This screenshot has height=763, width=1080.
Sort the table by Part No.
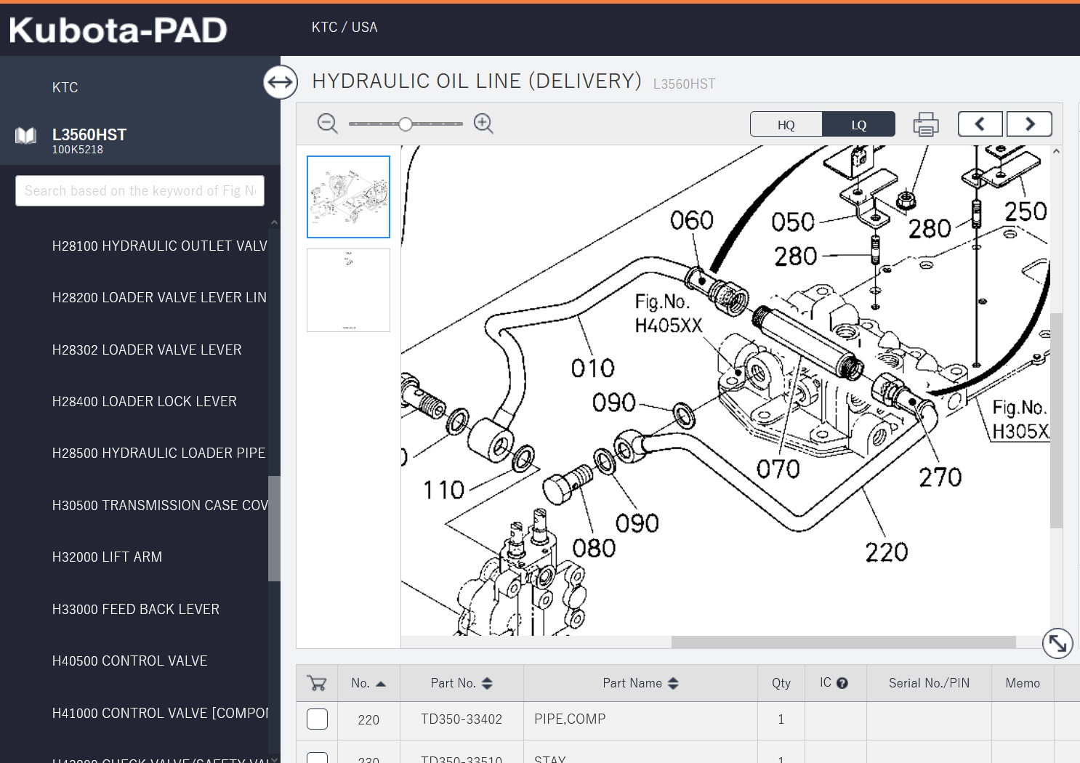click(462, 683)
